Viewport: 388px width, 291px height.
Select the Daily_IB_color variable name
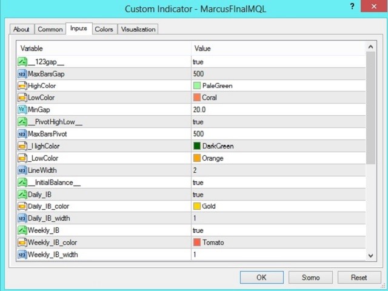(x=48, y=206)
